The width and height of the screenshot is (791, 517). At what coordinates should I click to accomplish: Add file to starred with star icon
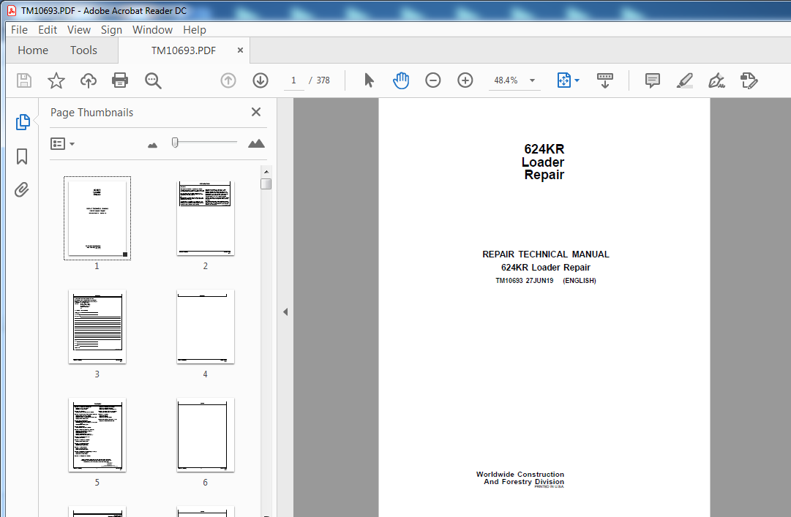(x=56, y=80)
